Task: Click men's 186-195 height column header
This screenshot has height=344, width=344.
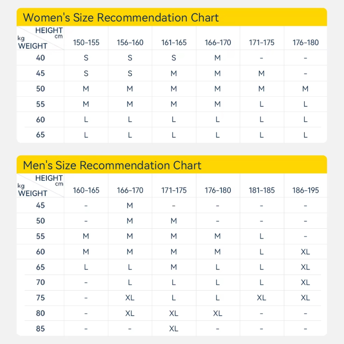Action: point(305,190)
